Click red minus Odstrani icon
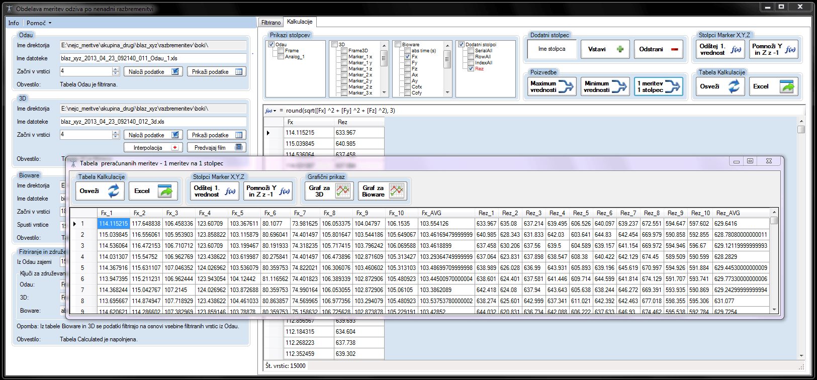 click(674, 49)
